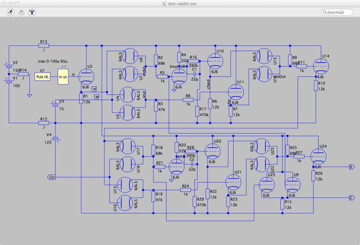
Task: Select capacitor C1 22p
Action: (x=194, y=74)
